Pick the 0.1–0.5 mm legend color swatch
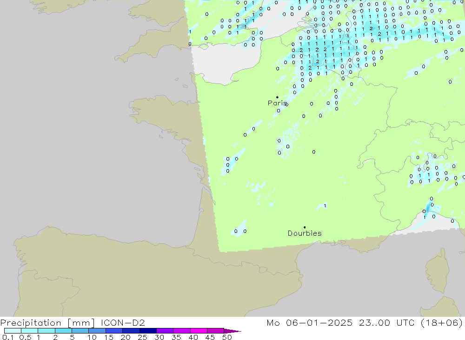 point(13,331)
